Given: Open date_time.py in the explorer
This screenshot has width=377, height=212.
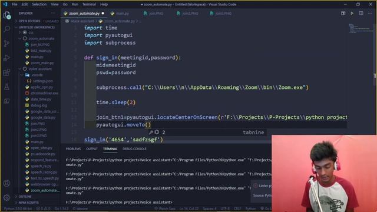Looking at the screenshot, I should [x=41, y=100].
